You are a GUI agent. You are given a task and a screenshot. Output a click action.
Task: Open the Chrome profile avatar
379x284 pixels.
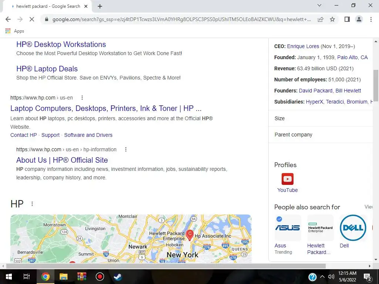[359, 19]
